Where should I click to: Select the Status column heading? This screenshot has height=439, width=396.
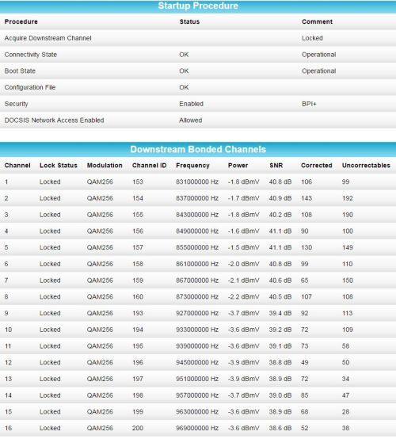pyautogui.click(x=189, y=21)
